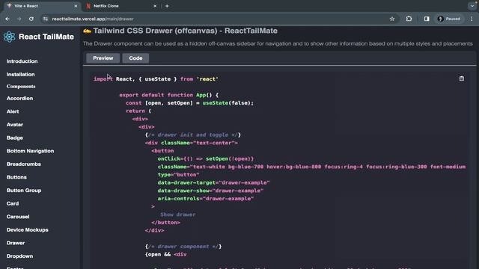Click the aria-controls attribute line

tap(206, 199)
